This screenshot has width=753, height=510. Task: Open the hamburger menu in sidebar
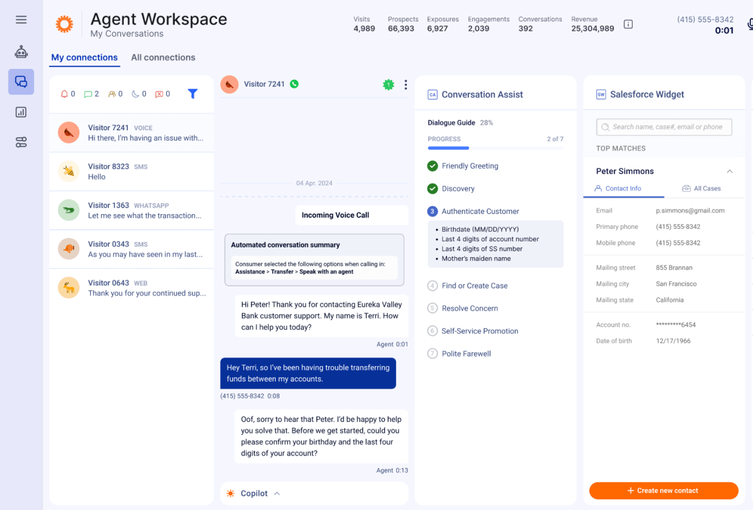click(21, 19)
